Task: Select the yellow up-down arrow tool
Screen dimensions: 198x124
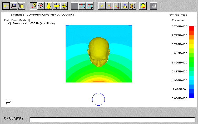Action: [x=49, y=6]
